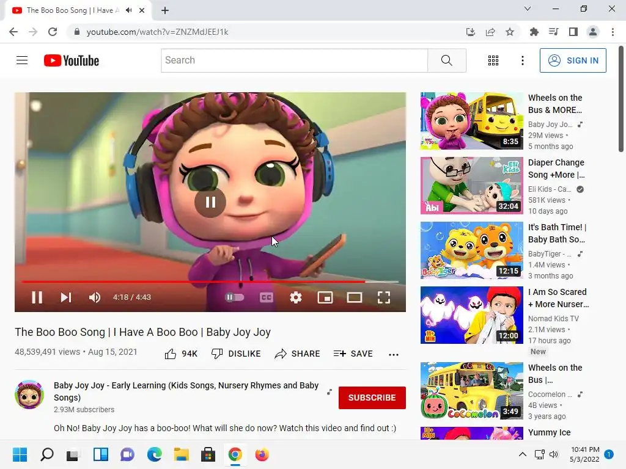Click the center pause overlay on video

pyautogui.click(x=210, y=202)
